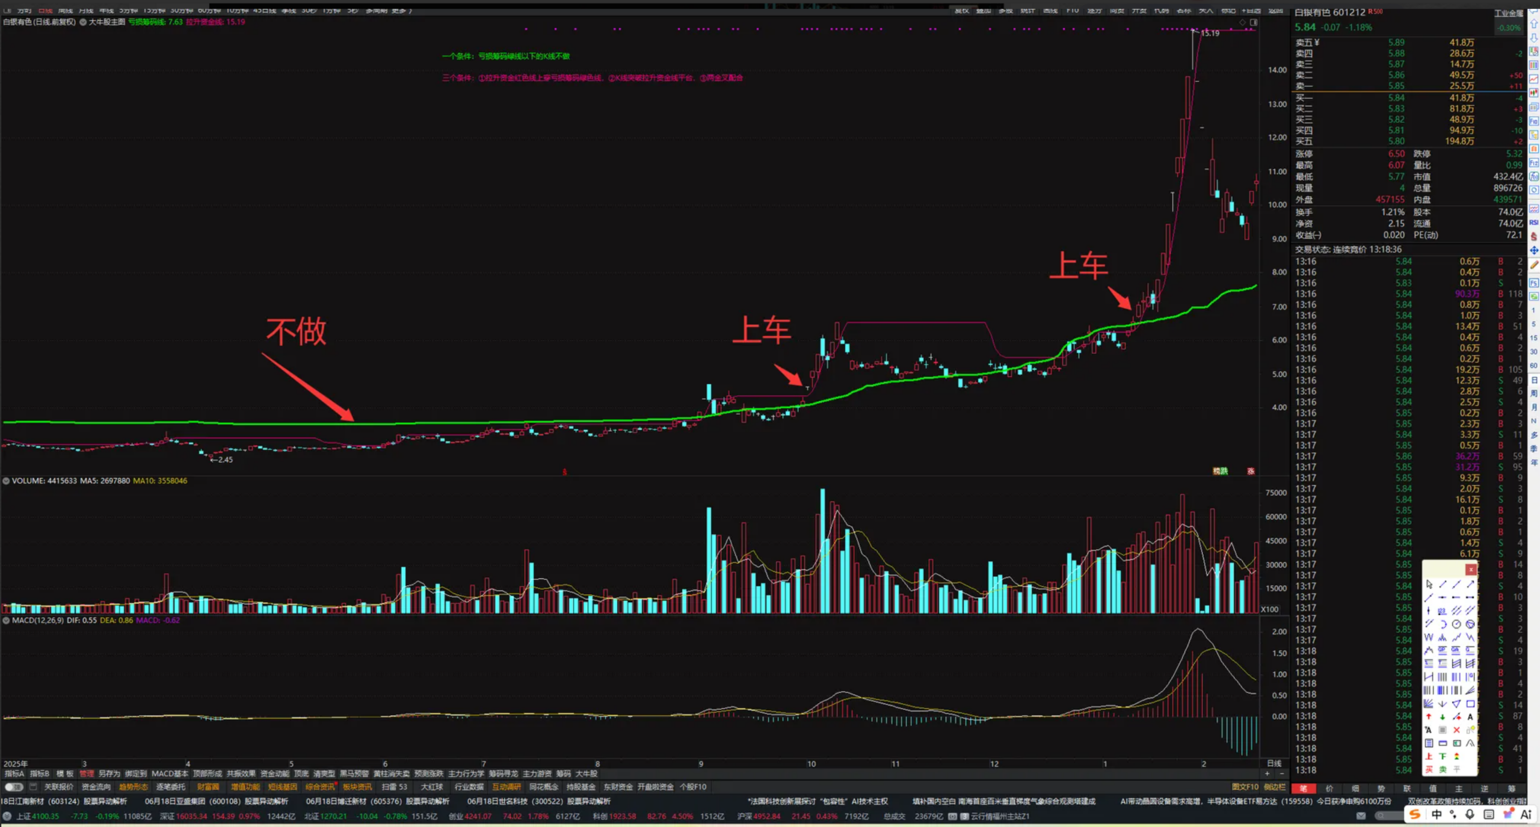Click the red X delete drawing tool

(x=1456, y=730)
